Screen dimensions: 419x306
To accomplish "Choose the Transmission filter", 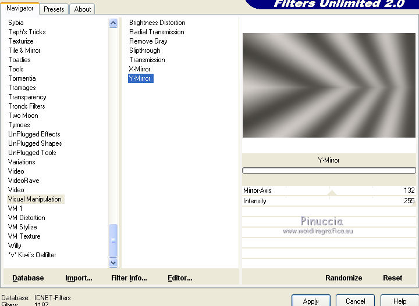I will (x=147, y=60).
